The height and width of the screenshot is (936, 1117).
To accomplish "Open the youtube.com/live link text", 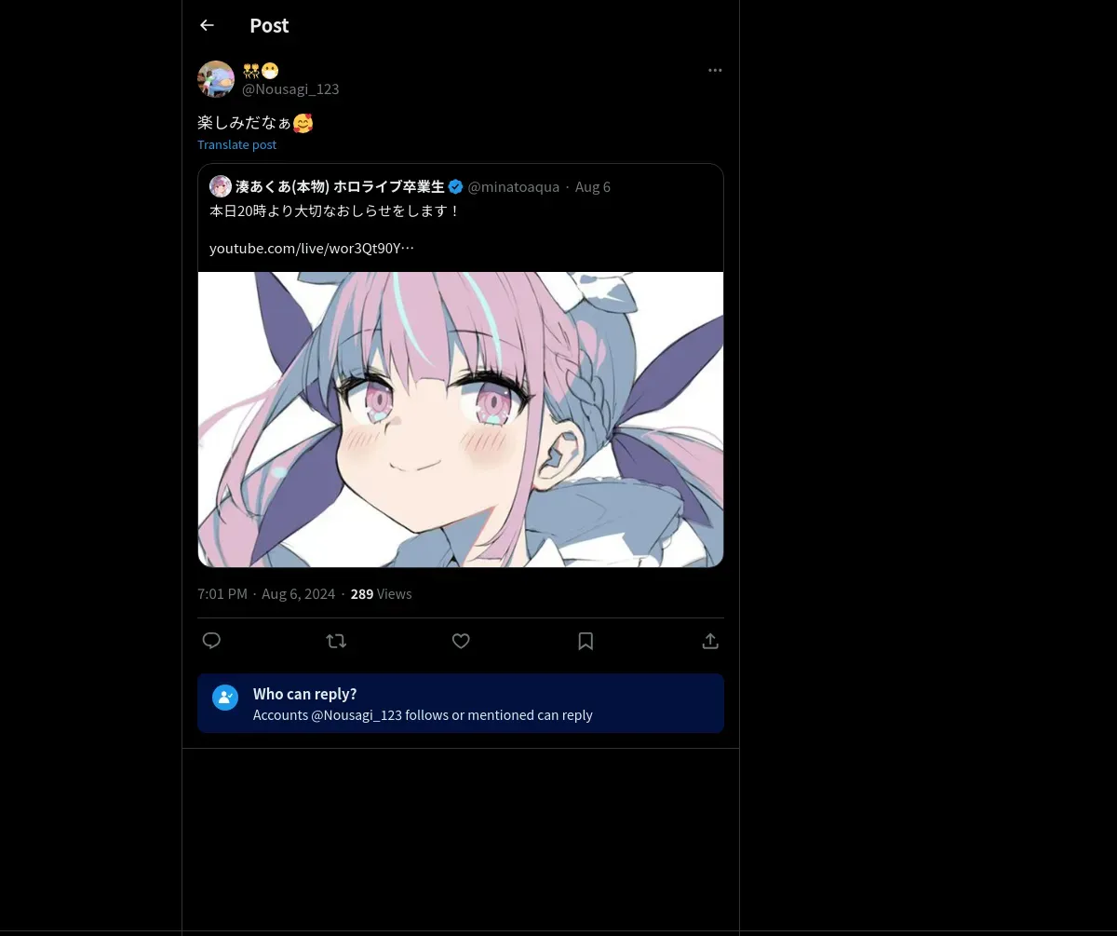I will pyautogui.click(x=312, y=248).
